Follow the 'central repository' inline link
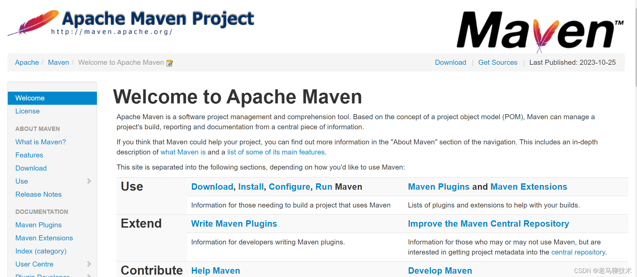The height and width of the screenshot is (277, 637). 578,252
